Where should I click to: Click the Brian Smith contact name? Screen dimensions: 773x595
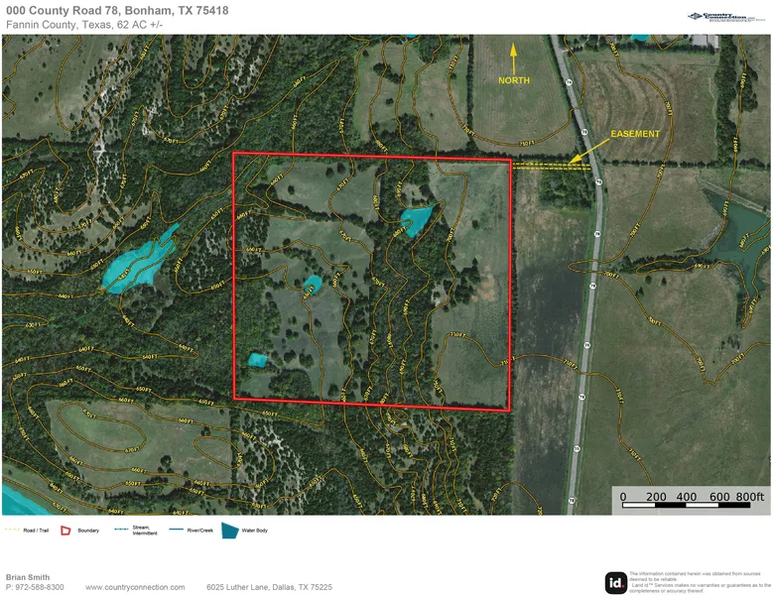pyautogui.click(x=26, y=576)
